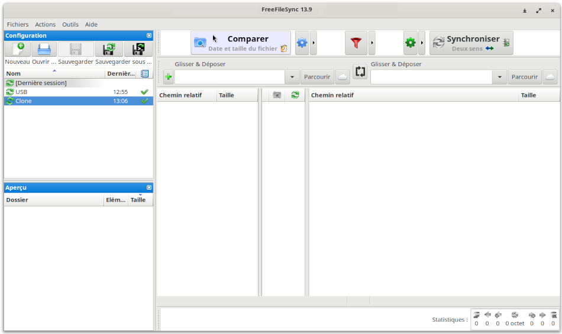Click the camera category column icon
This screenshot has height=334, width=562.
click(x=277, y=95)
